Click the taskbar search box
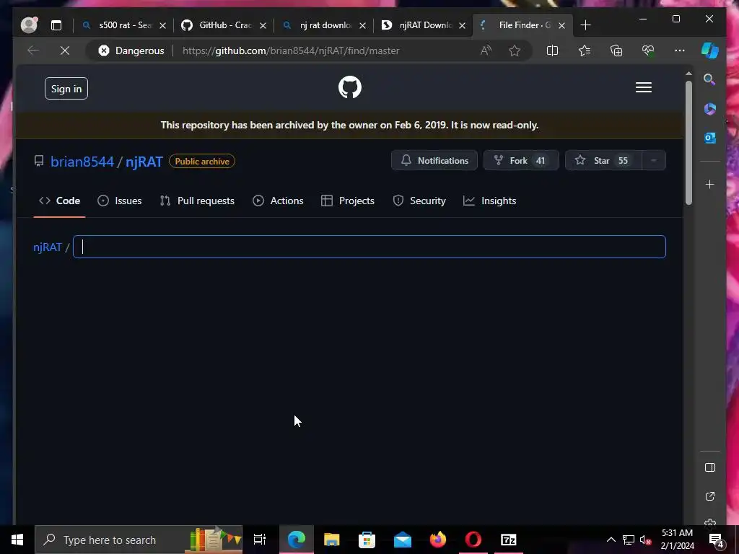Viewport: 739px width, 554px height. (x=139, y=540)
